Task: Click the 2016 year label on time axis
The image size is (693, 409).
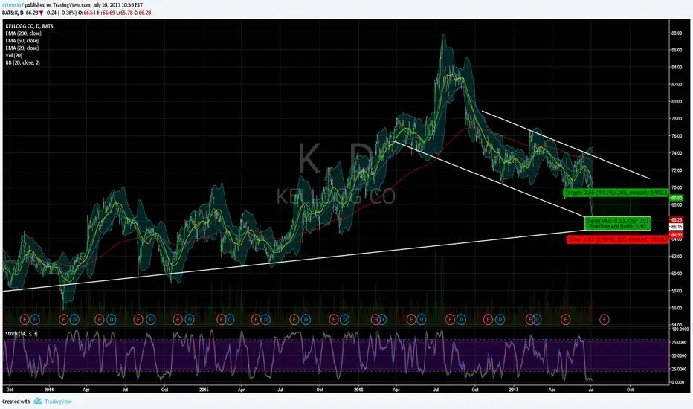Action: point(358,390)
